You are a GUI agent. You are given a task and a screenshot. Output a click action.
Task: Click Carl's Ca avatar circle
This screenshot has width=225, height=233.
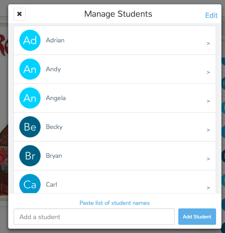pyautogui.click(x=30, y=184)
